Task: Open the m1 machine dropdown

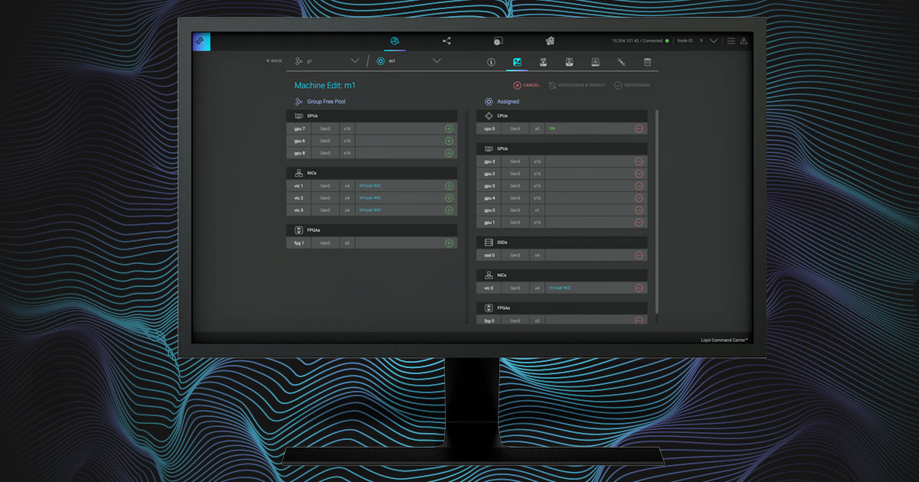Action: [437, 60]
